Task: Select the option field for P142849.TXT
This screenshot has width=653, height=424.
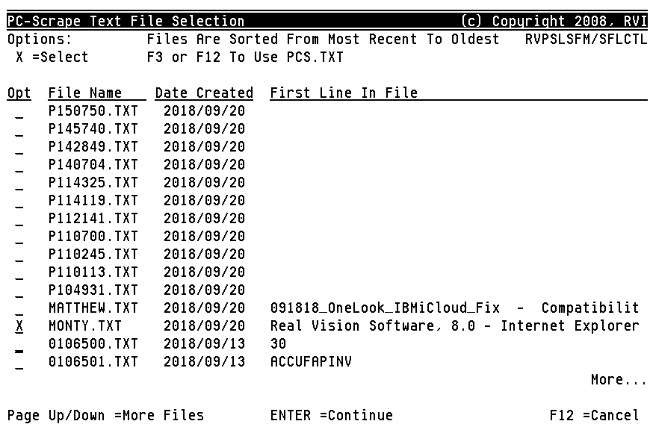Action: (19, 147)
